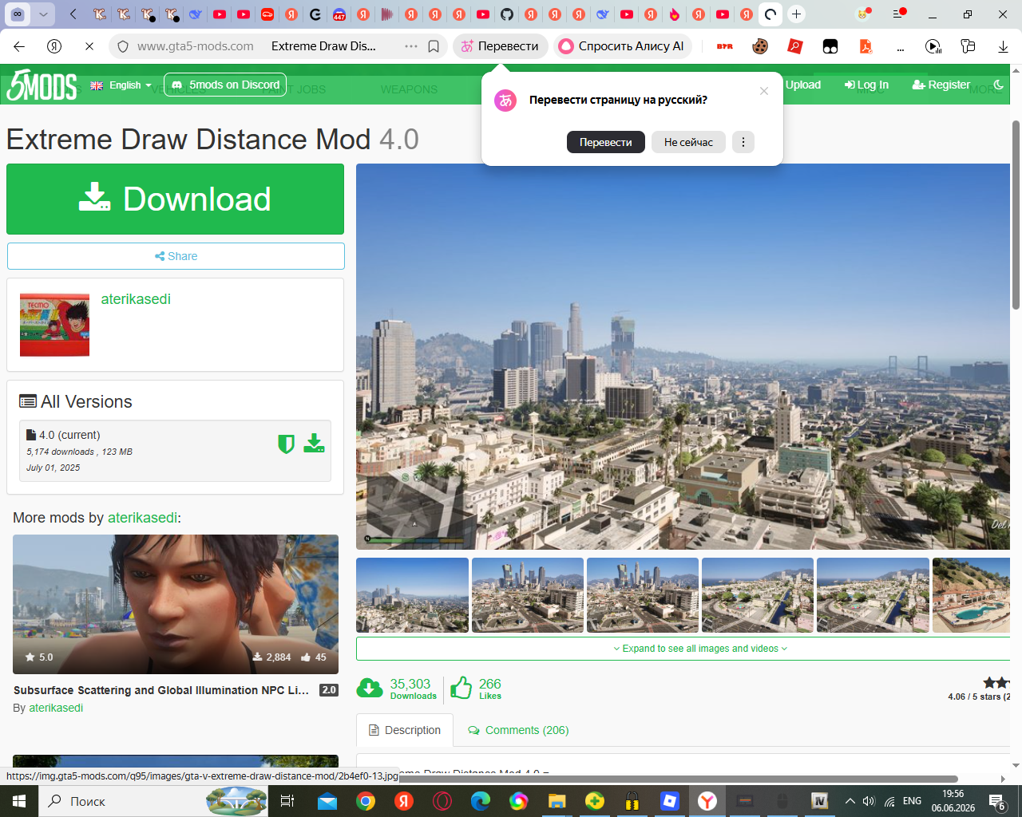Click the Register link

pos(941,85)
